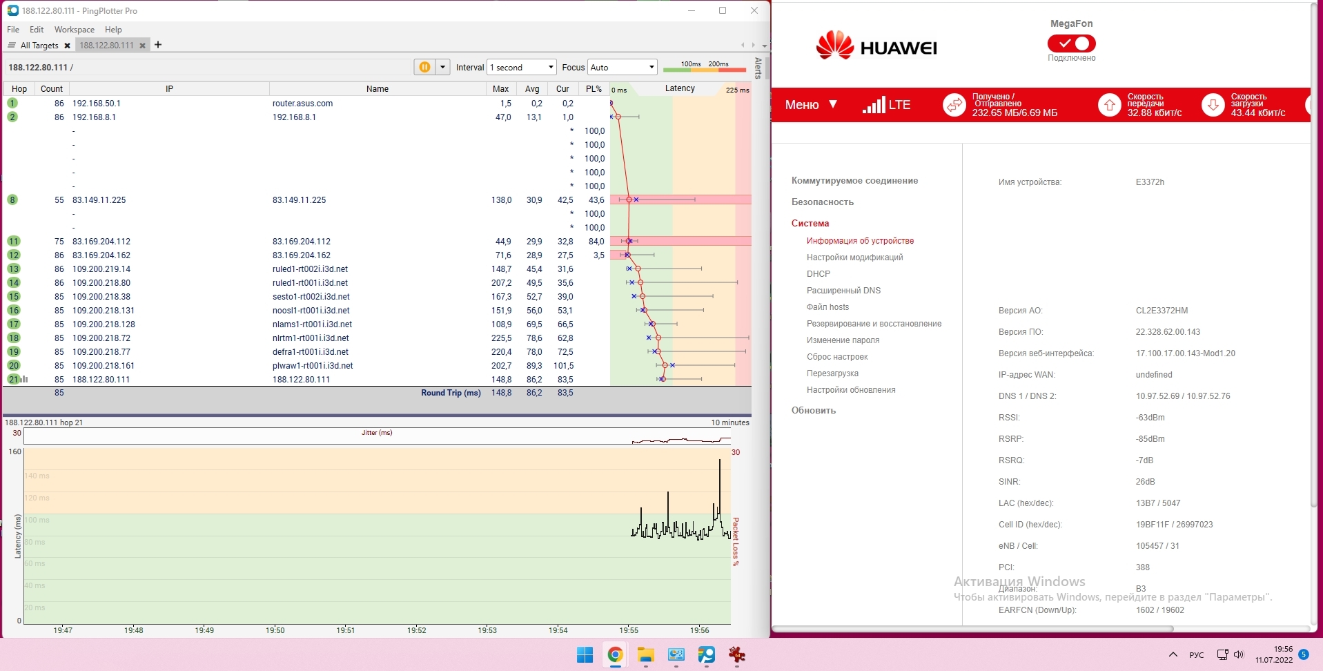Sort the hop table by the Avg column
Screen dimensions: 1323x671
pos(531,89)
